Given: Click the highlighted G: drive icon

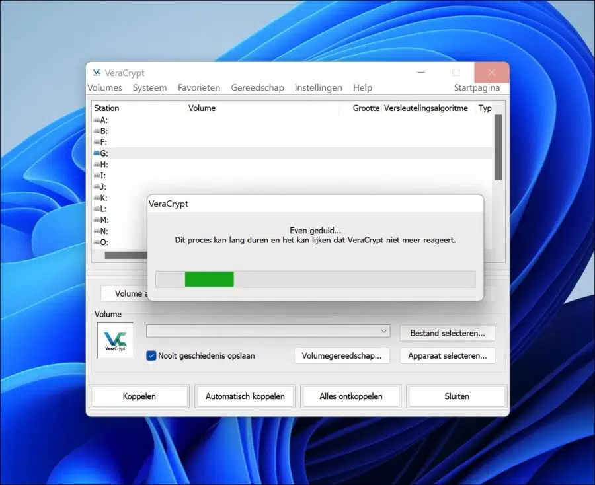Looking at the screenshot, I should [97, 153].
